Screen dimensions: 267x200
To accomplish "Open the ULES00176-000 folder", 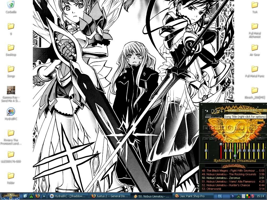I will [11, 157].
